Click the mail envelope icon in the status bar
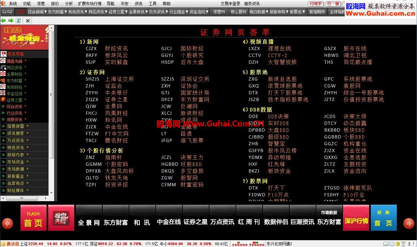417x247 pixels. pyautogui.click(x=392, y=244)
